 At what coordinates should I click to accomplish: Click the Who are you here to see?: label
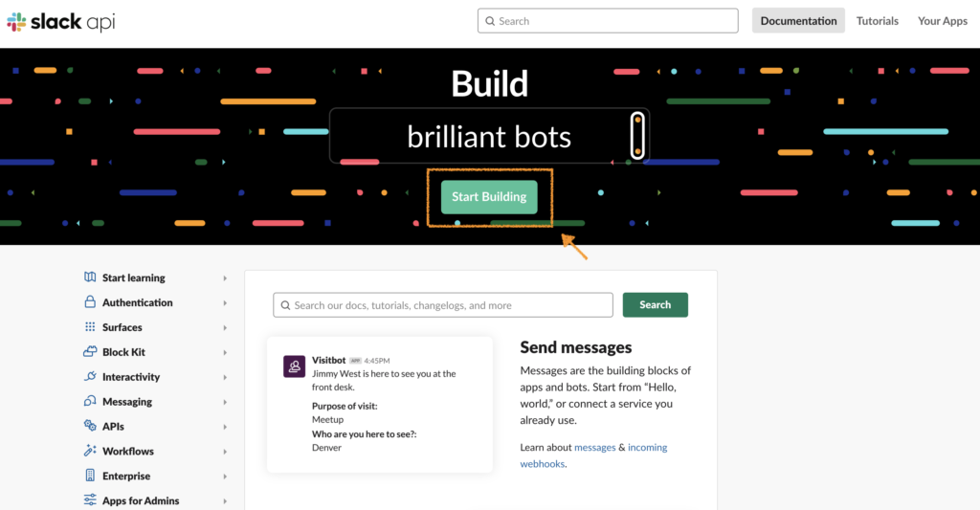pyautogui.click(x=365, y=434)
